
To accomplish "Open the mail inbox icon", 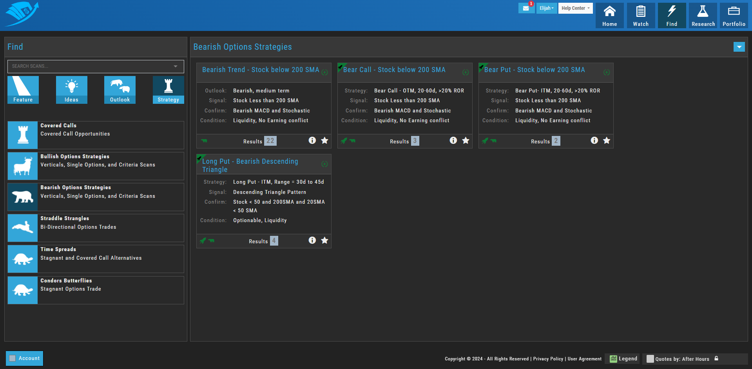I will click(526, 8).
